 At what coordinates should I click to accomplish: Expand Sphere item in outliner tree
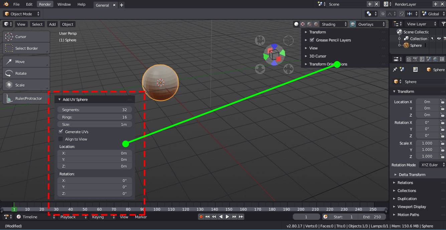400,45
